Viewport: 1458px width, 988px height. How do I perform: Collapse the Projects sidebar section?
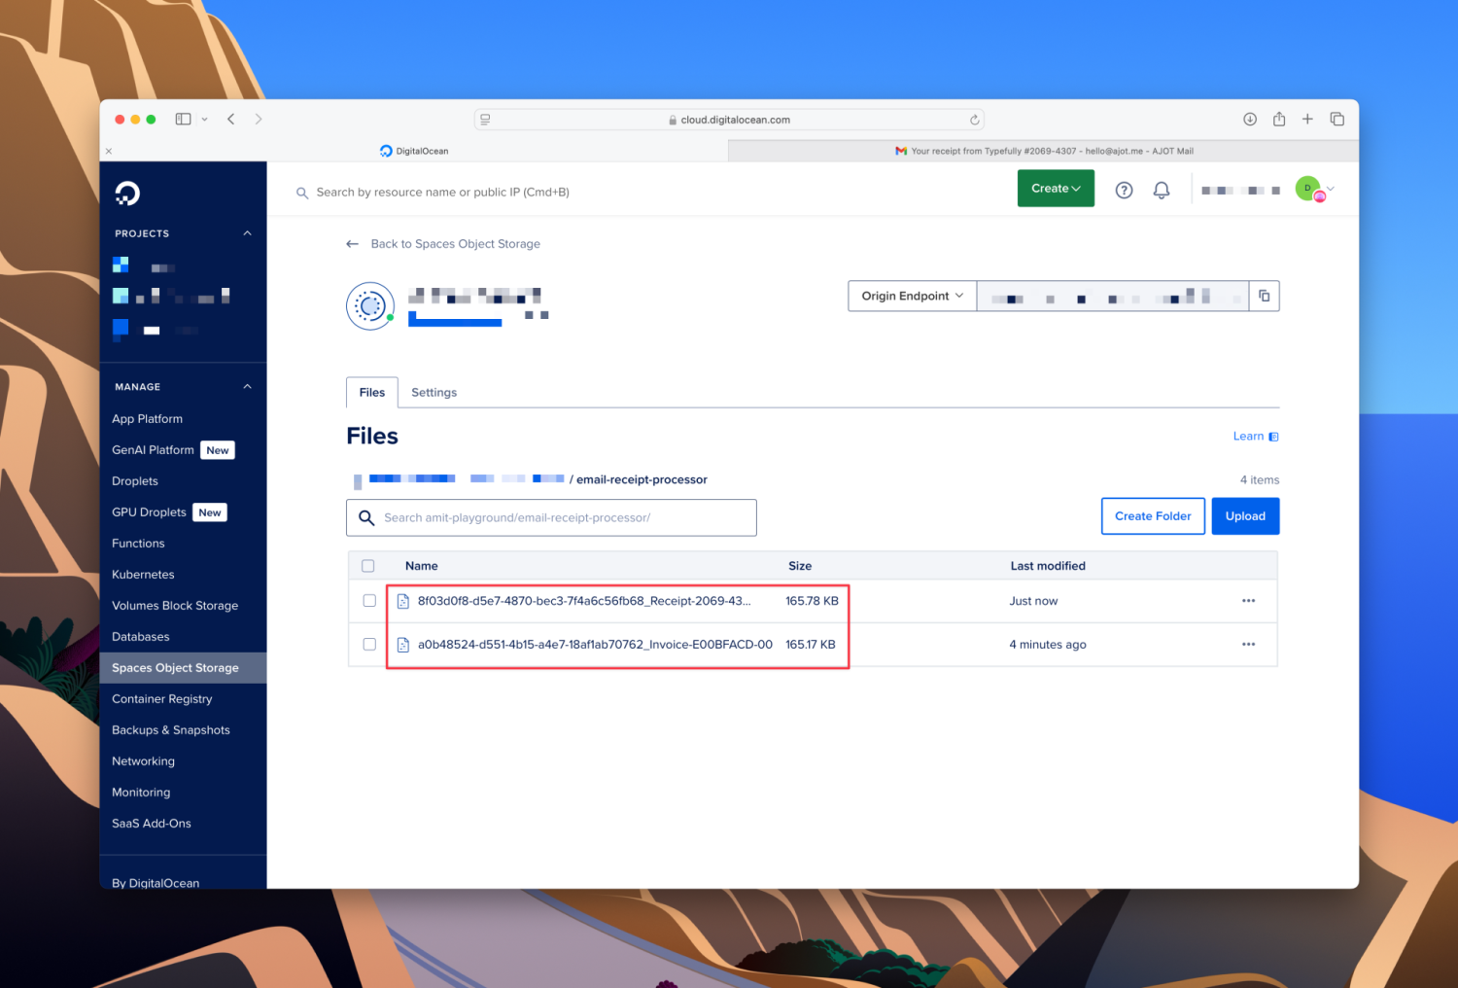pyautogui.click(x=247, y=233)
